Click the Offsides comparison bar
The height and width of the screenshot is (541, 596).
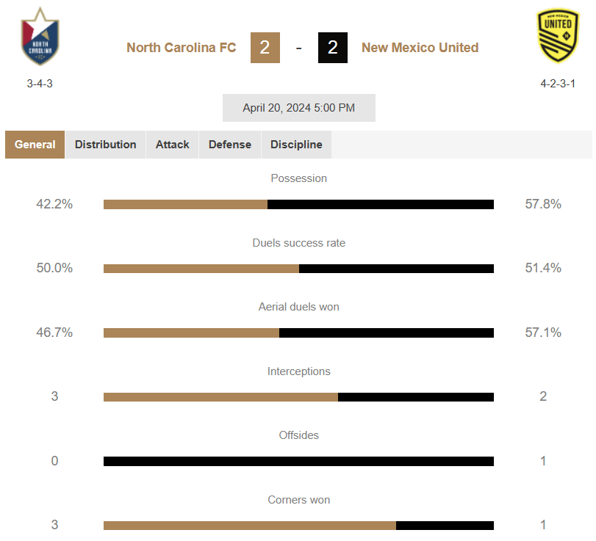click(x=299, y=461)
